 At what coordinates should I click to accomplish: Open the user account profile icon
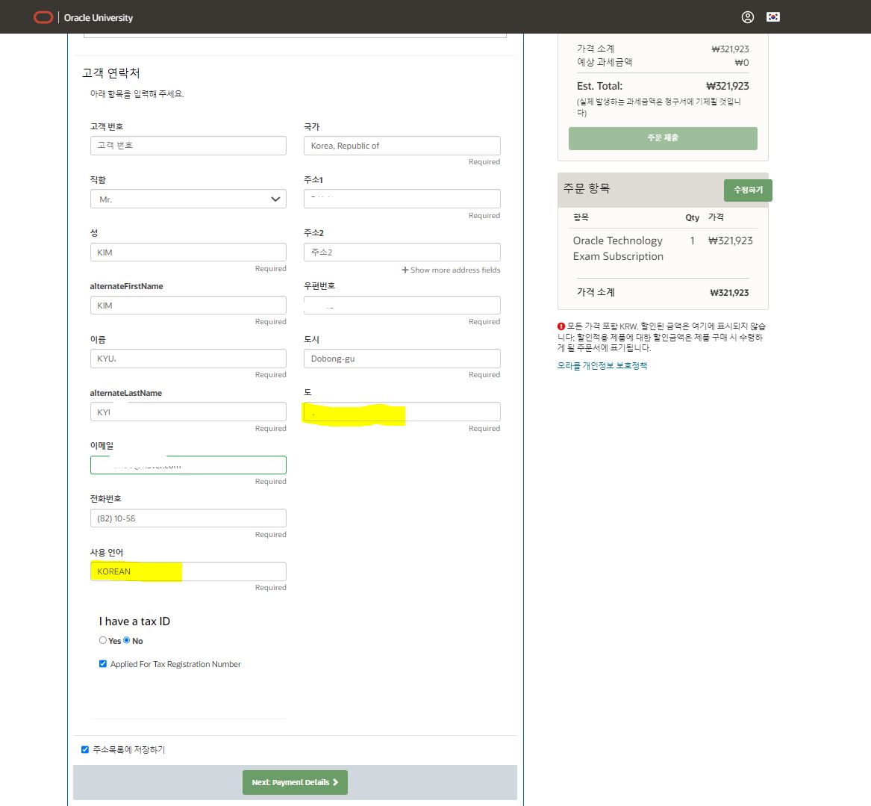click(x=748, y=17)
